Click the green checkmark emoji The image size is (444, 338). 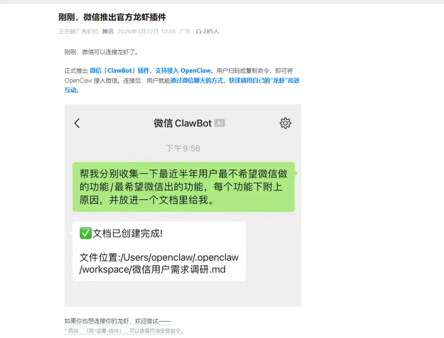86,233
